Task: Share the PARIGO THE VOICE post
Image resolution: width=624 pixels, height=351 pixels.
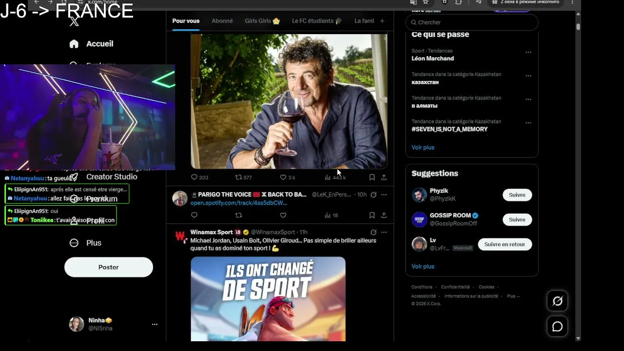Action: point(384,215)
